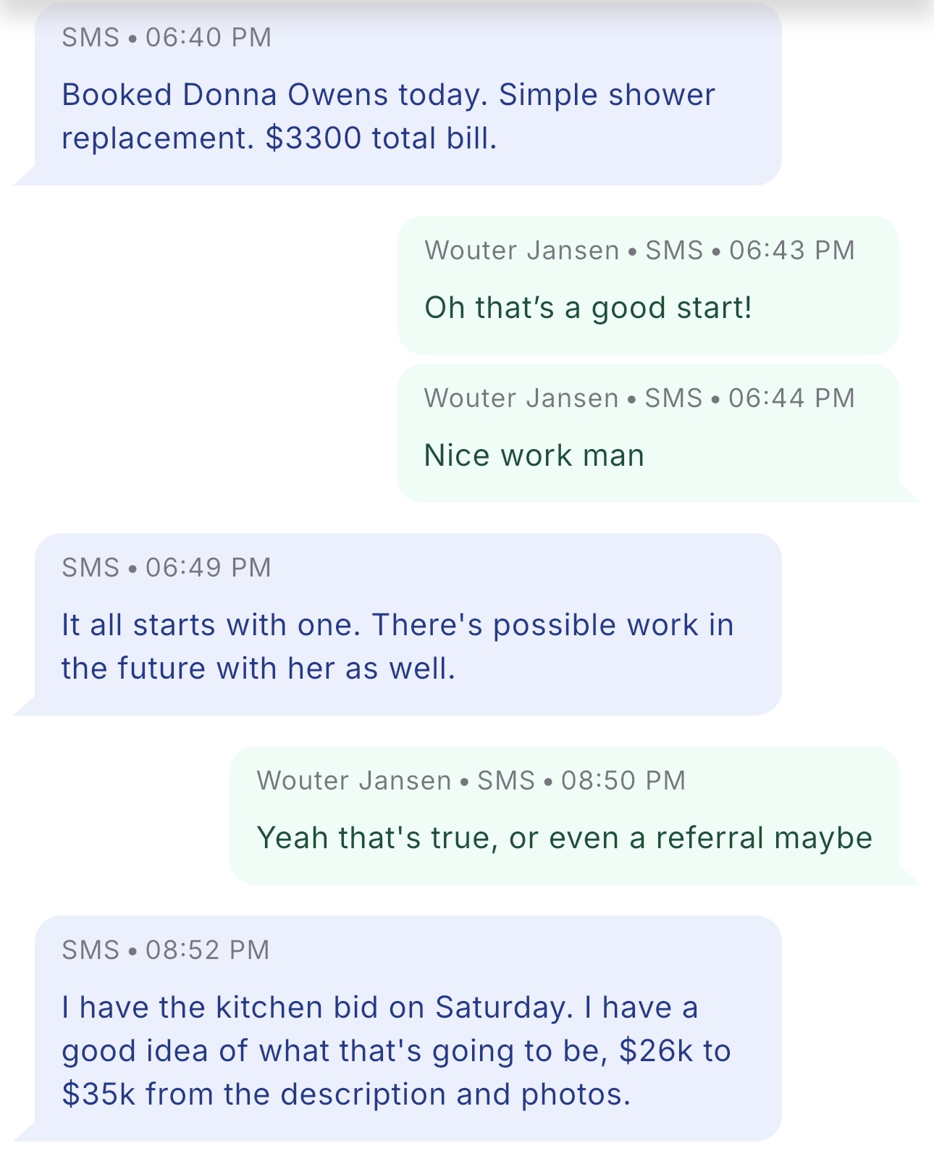Screen dimensions: 934x1164
Task: Click the "Booked Donna Owens today" message bubble
Action: [x=408, y=116]
